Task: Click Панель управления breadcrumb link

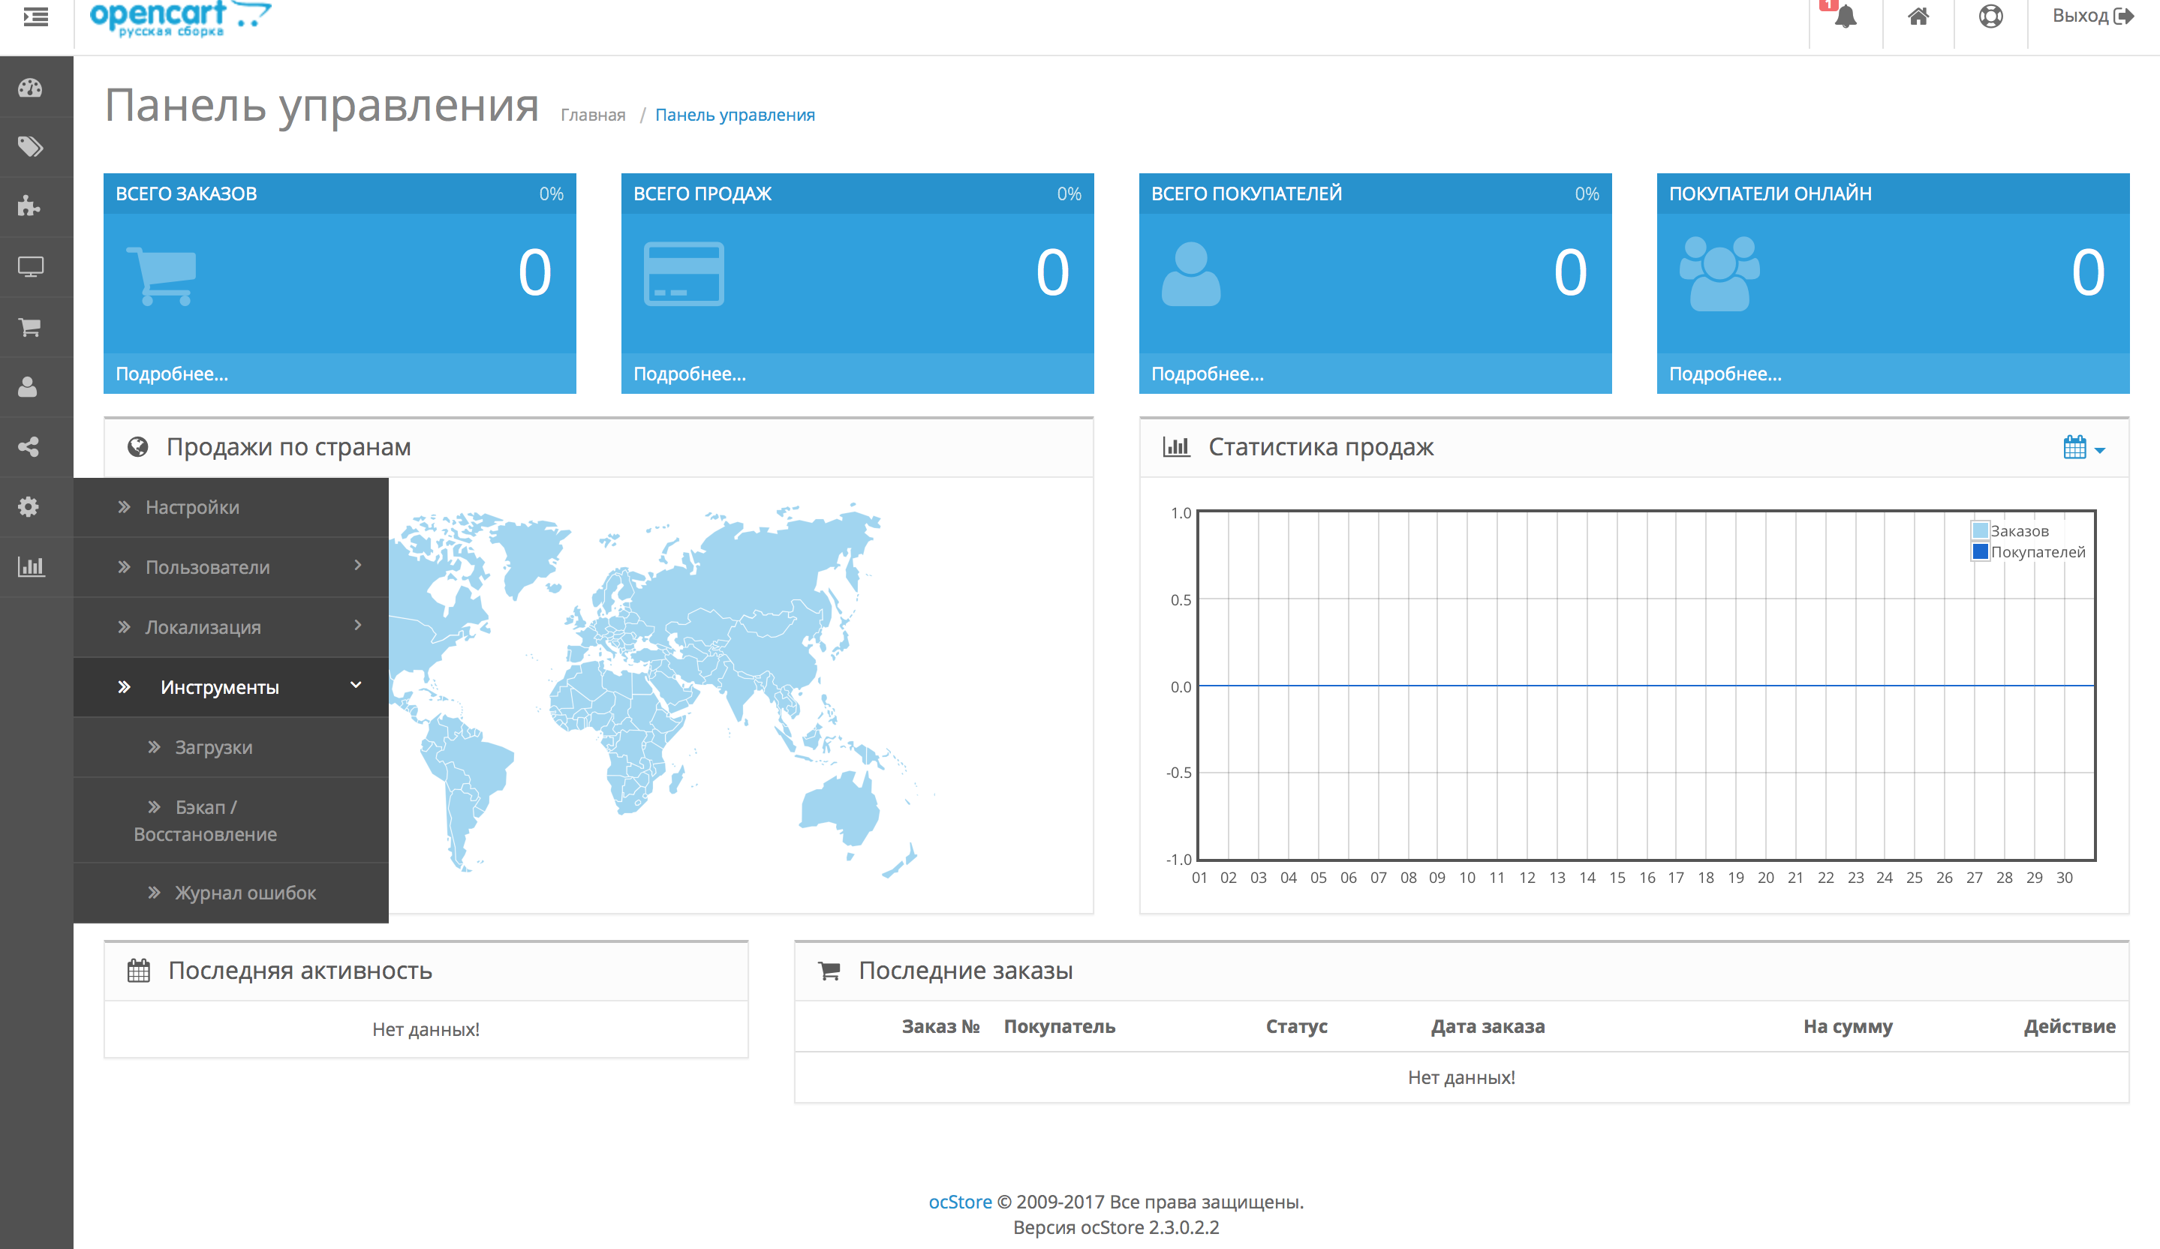Action: (735, 115)
